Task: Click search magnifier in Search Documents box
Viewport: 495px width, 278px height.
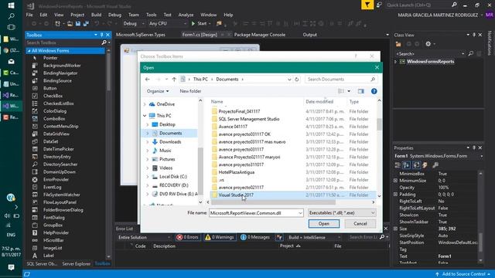Action: (373, 80)
